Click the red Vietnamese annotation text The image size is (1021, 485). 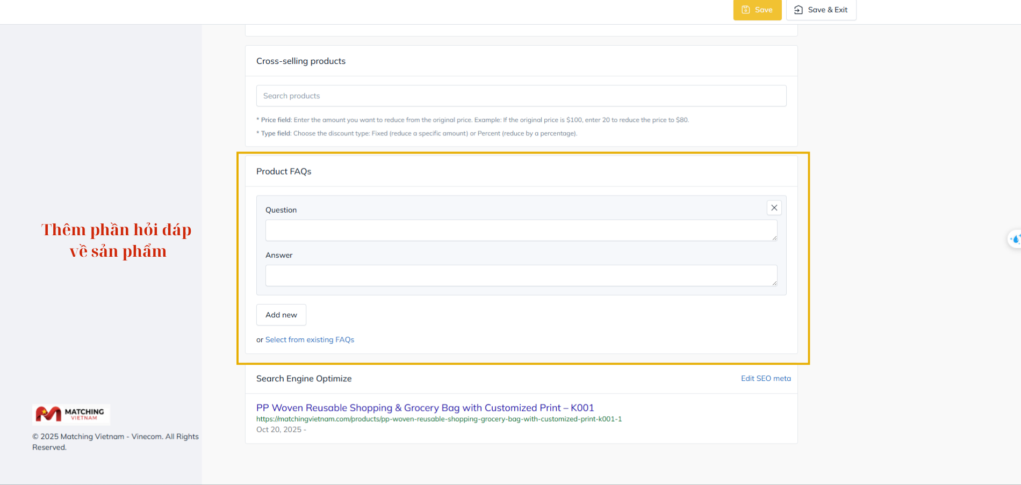(117, 240)
